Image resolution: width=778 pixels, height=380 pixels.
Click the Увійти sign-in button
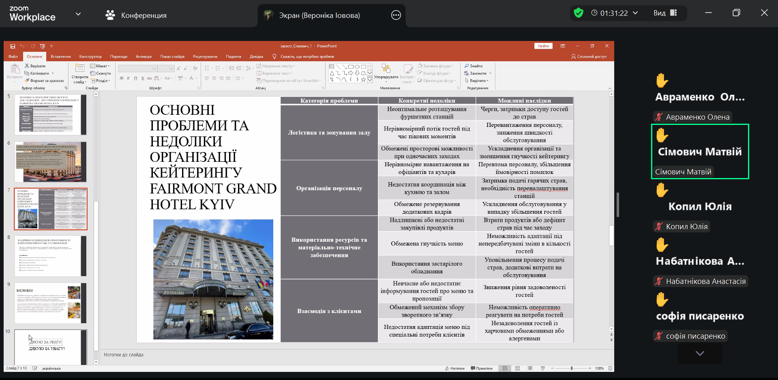coord(543,46)
